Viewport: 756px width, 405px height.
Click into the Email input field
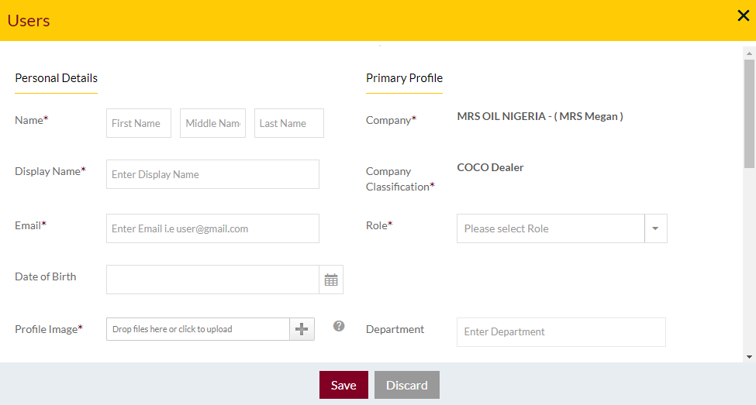pos(212,228)
